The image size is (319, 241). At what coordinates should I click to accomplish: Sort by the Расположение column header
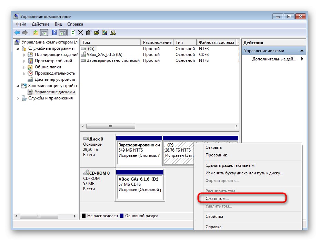(157, 42)
